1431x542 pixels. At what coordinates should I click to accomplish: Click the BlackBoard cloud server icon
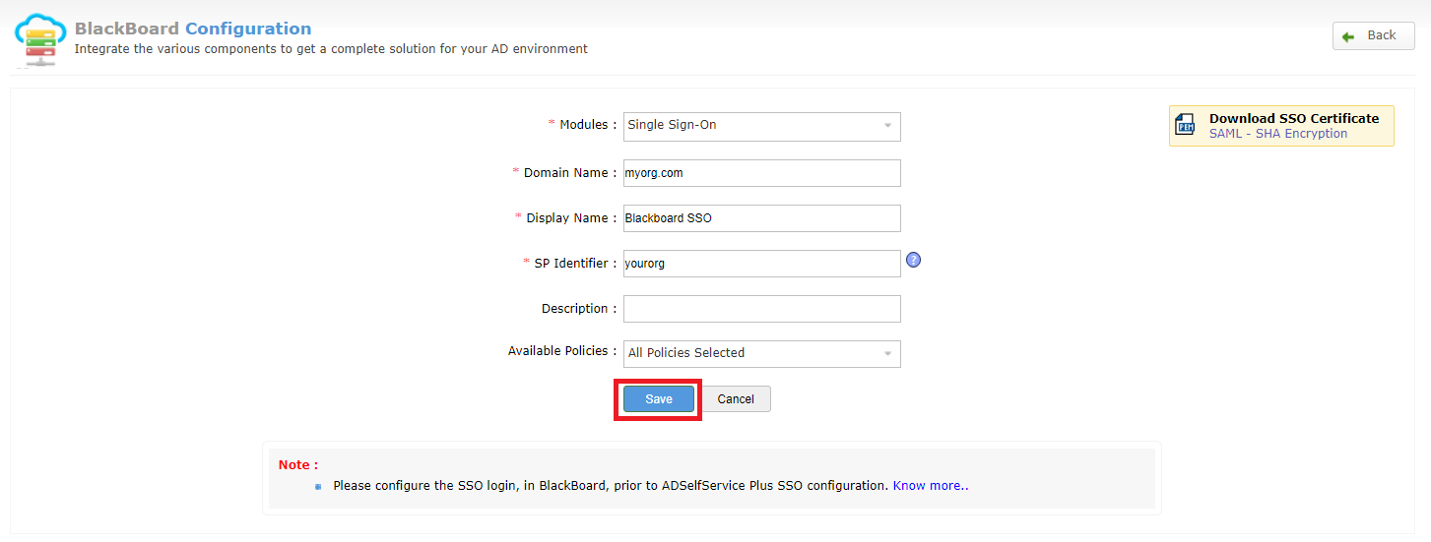[x=40, y=37]
